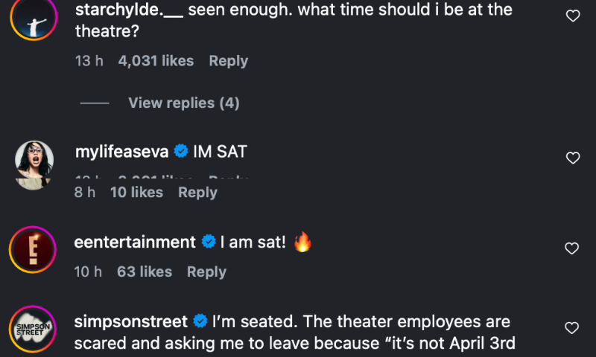Open the mylifeaseva username link

pos(121,152)
